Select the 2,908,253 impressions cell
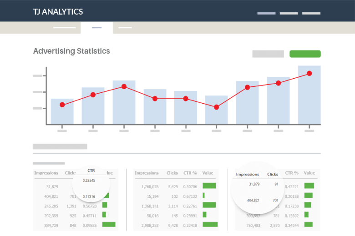The width and height of the screenshot is (355, 236). pyautogui.click(x=147, y=225)
